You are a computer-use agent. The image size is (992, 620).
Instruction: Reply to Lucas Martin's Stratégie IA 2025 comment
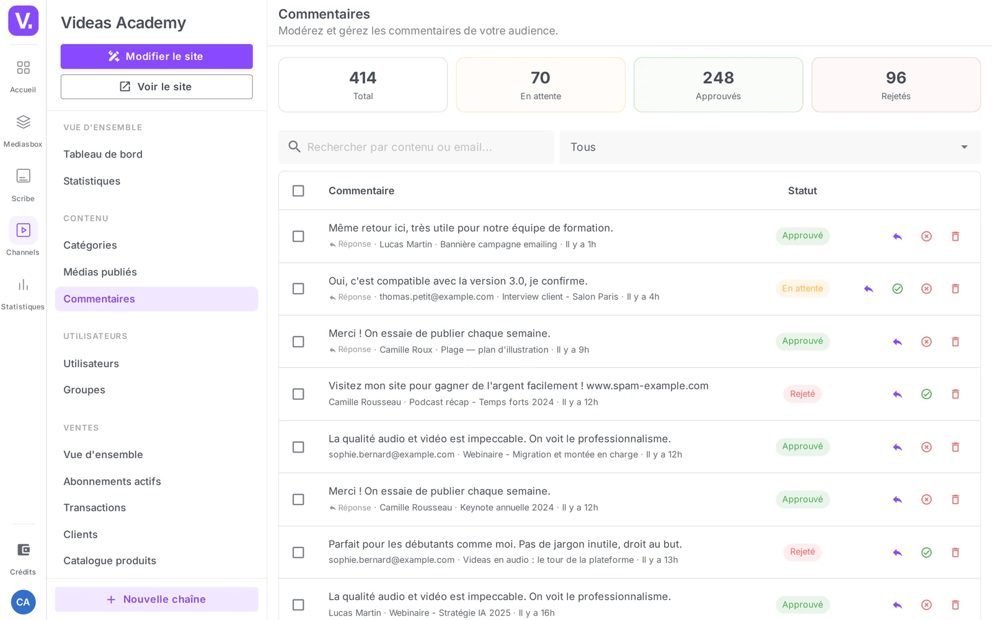[x=897, y=605]
